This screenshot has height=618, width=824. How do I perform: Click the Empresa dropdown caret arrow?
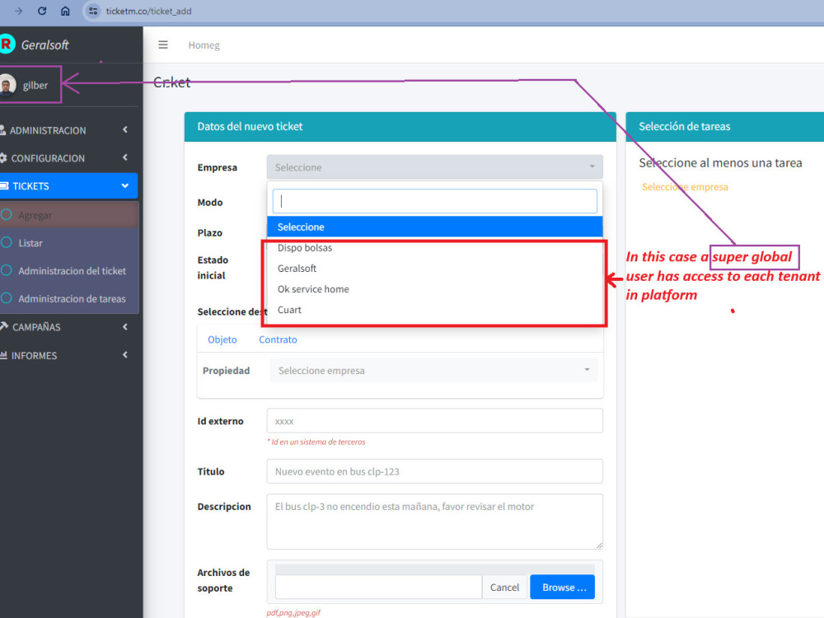click(592, 166)
